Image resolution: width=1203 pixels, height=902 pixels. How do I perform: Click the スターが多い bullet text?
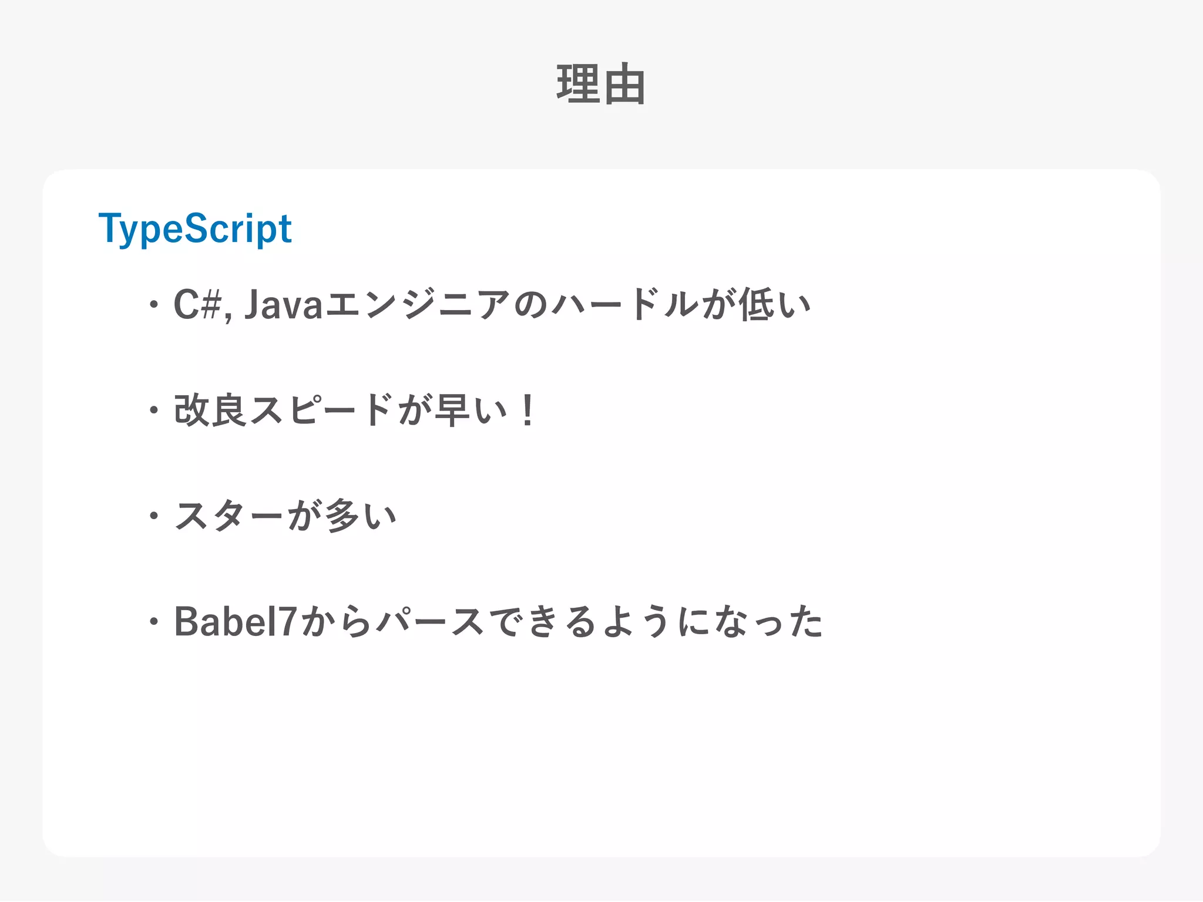[x=285, y=516]
